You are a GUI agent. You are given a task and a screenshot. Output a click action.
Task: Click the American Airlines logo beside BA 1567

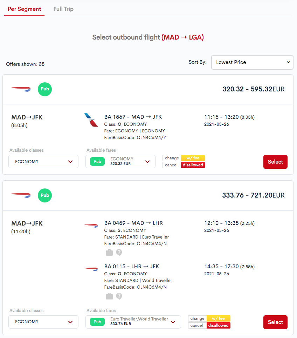pos(91,120)
